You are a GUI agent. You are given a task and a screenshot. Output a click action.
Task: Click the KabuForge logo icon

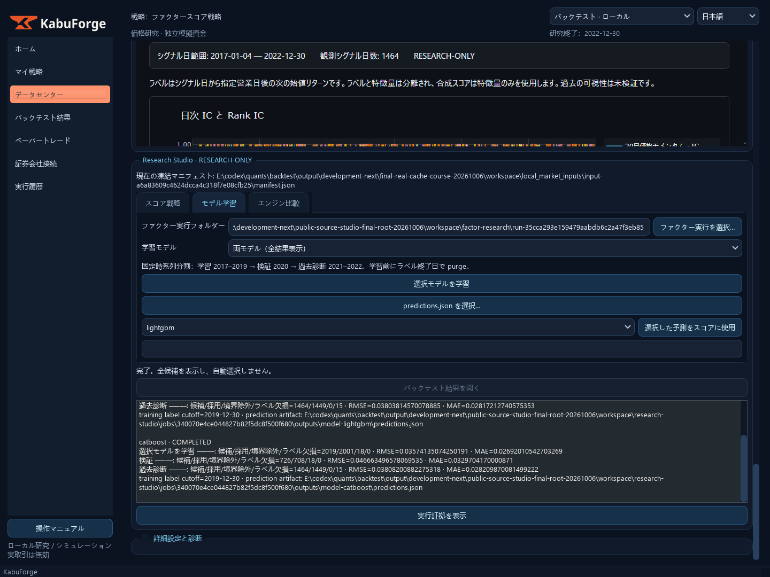pyautogui.click(x=24, y=23)
